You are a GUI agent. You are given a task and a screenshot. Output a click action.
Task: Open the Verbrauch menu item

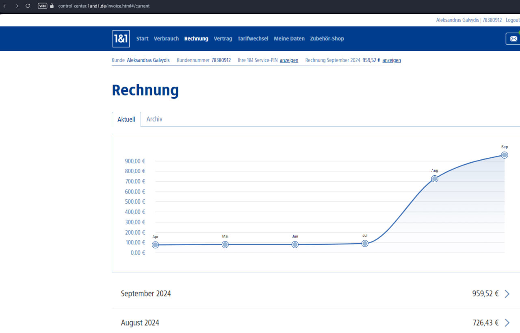[x=166, y=39]
